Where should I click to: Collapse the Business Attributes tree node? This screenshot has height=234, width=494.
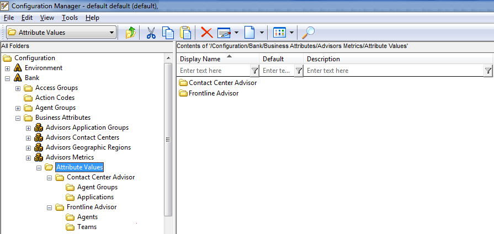pos(18,118)
